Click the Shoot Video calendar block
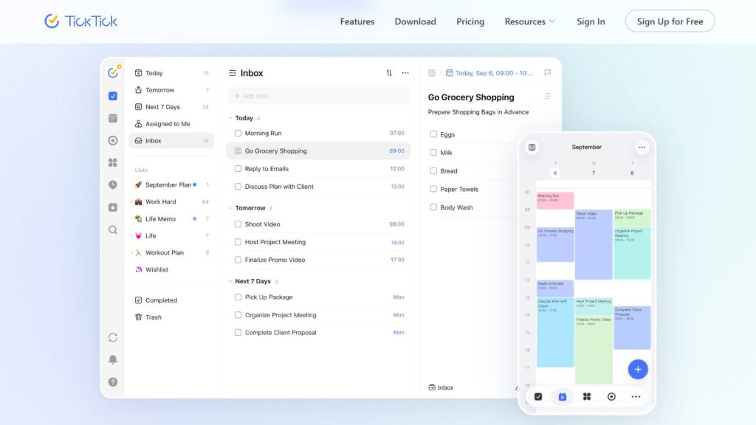Viewport: 756px width, 425px height. 594,244
